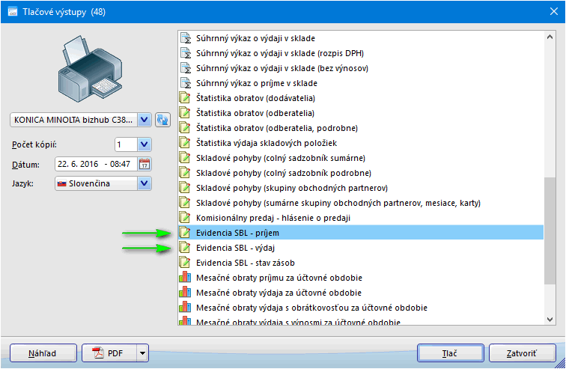Click the PDF icon on export button
The width and height of the screenshot is (566, 369).
pyautogui.click(x=97, y=353)
